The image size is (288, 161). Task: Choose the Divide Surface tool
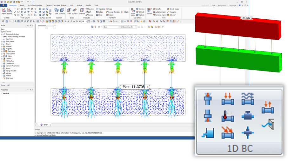(75, 11)
